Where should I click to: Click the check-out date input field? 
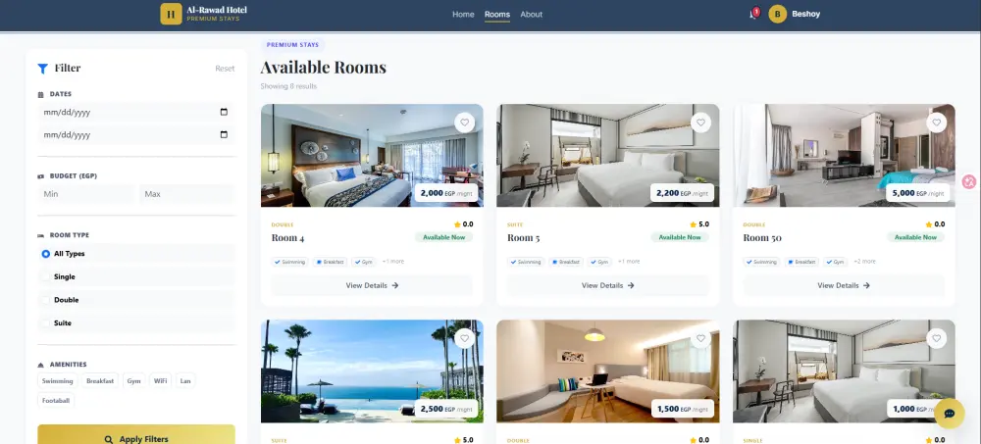tap(136, 135)
